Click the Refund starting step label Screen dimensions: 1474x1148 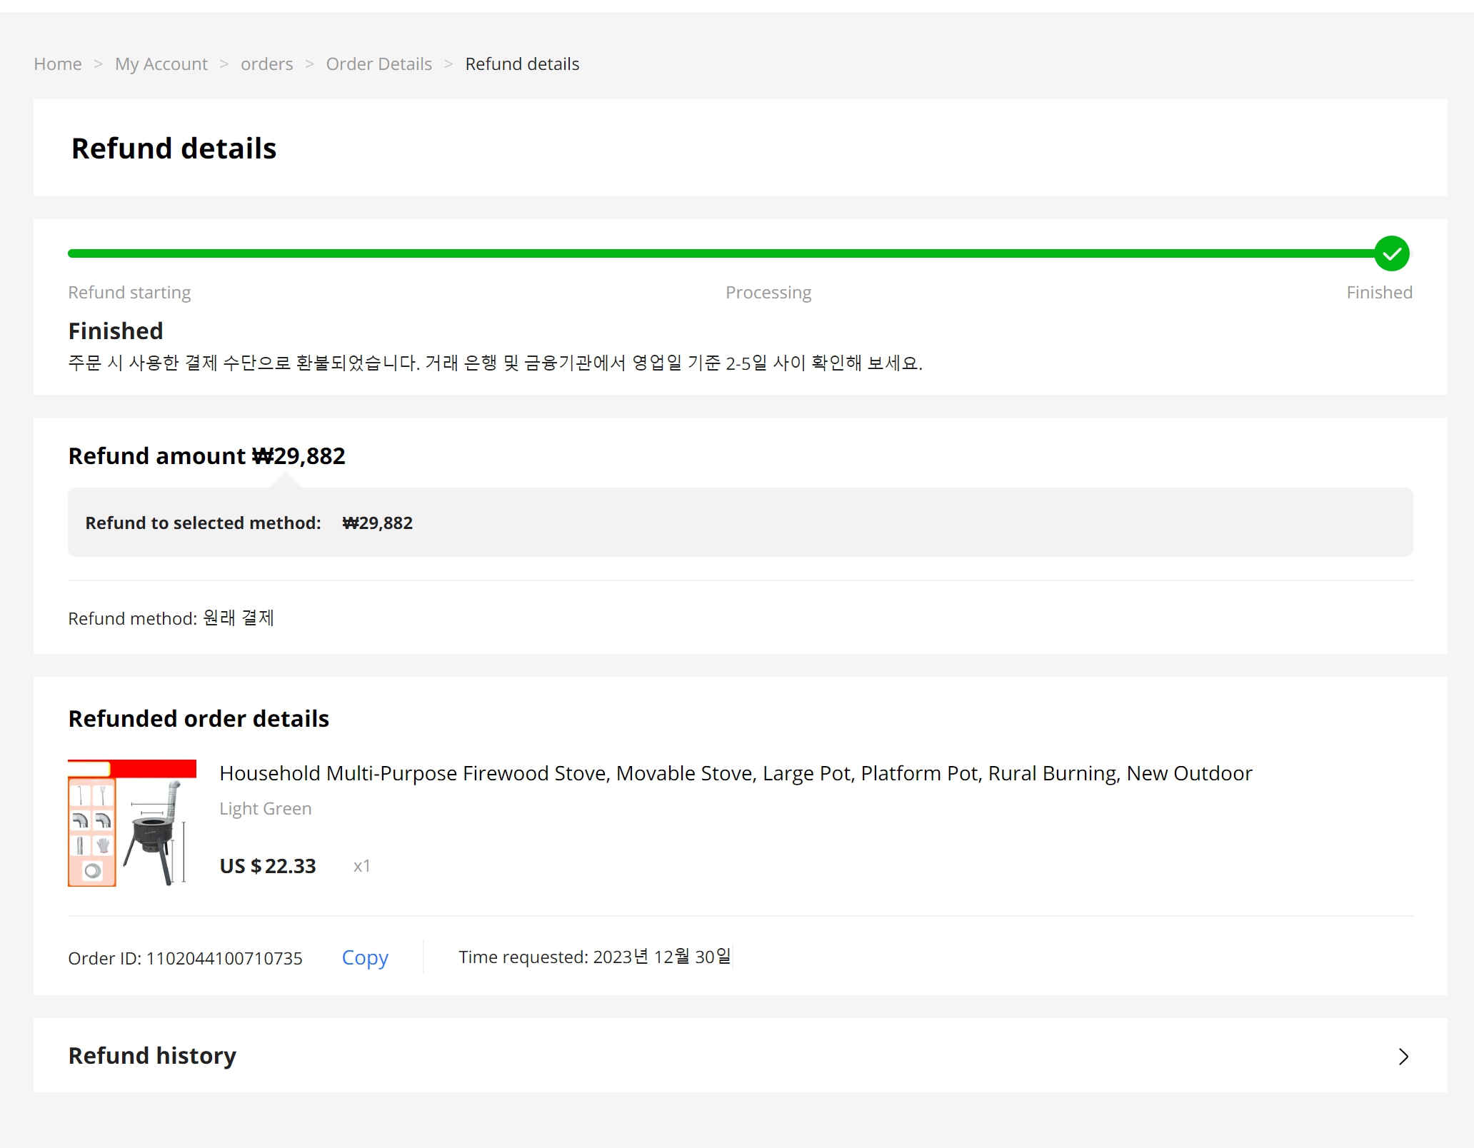(129, 293)
